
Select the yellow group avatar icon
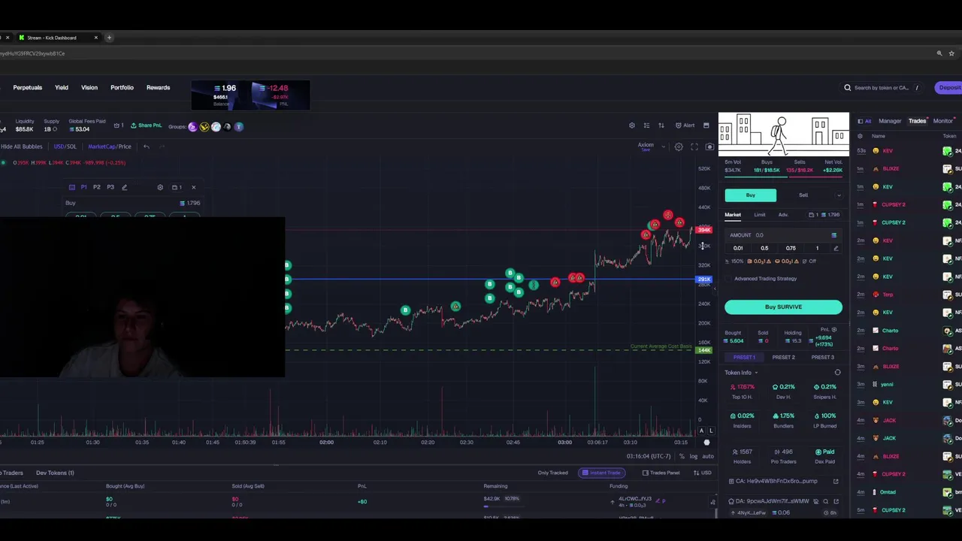pyautogui.click(x=204, y=127)
